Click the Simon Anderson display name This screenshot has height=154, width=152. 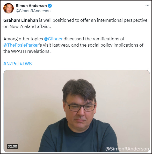[x=31, y=6]
